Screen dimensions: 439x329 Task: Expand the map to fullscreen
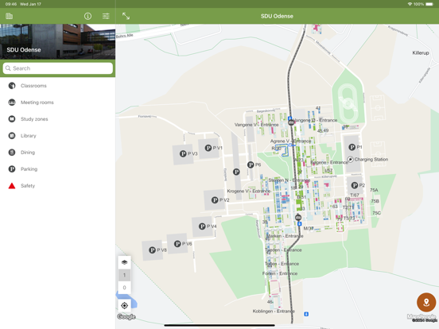pyautogui.click(x=126, y=16)
